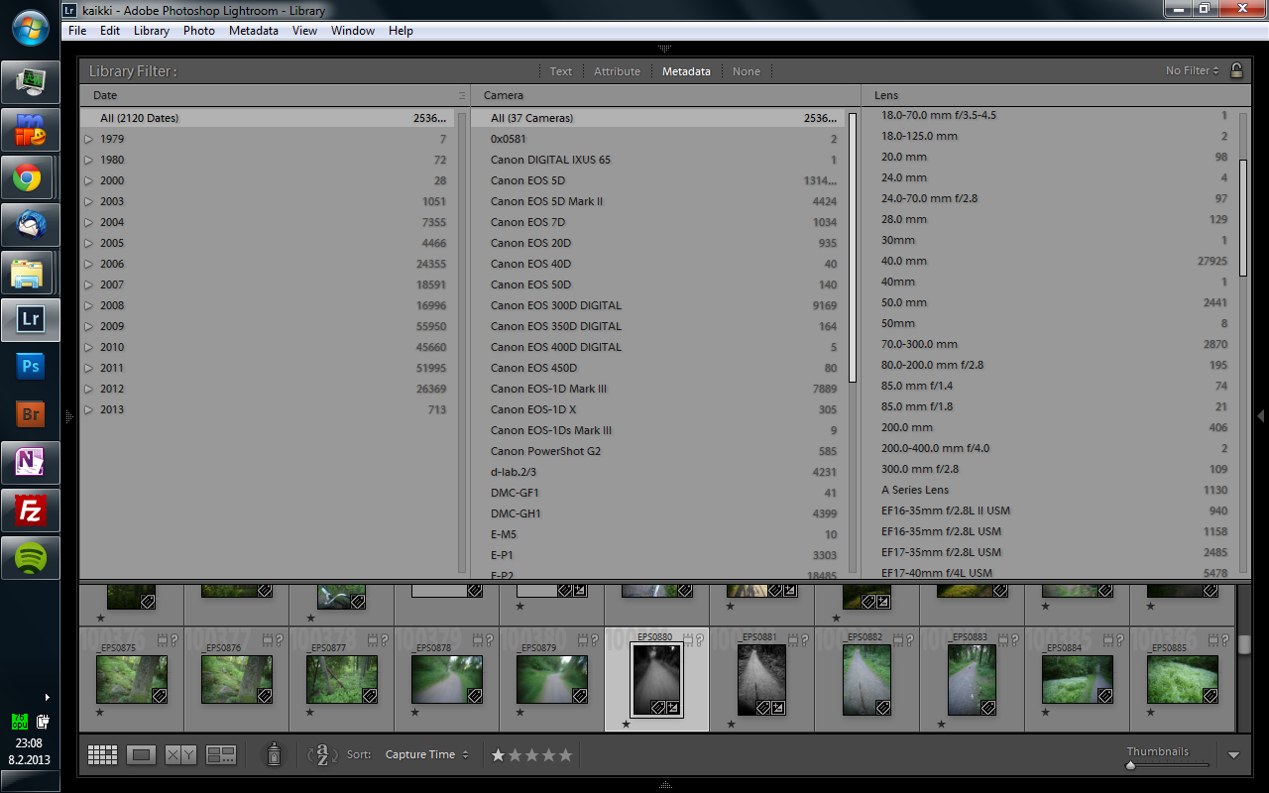Set the one-star rating in the toolbar
The height and width of the screenshot is (793, 1269).
point(499,755)
